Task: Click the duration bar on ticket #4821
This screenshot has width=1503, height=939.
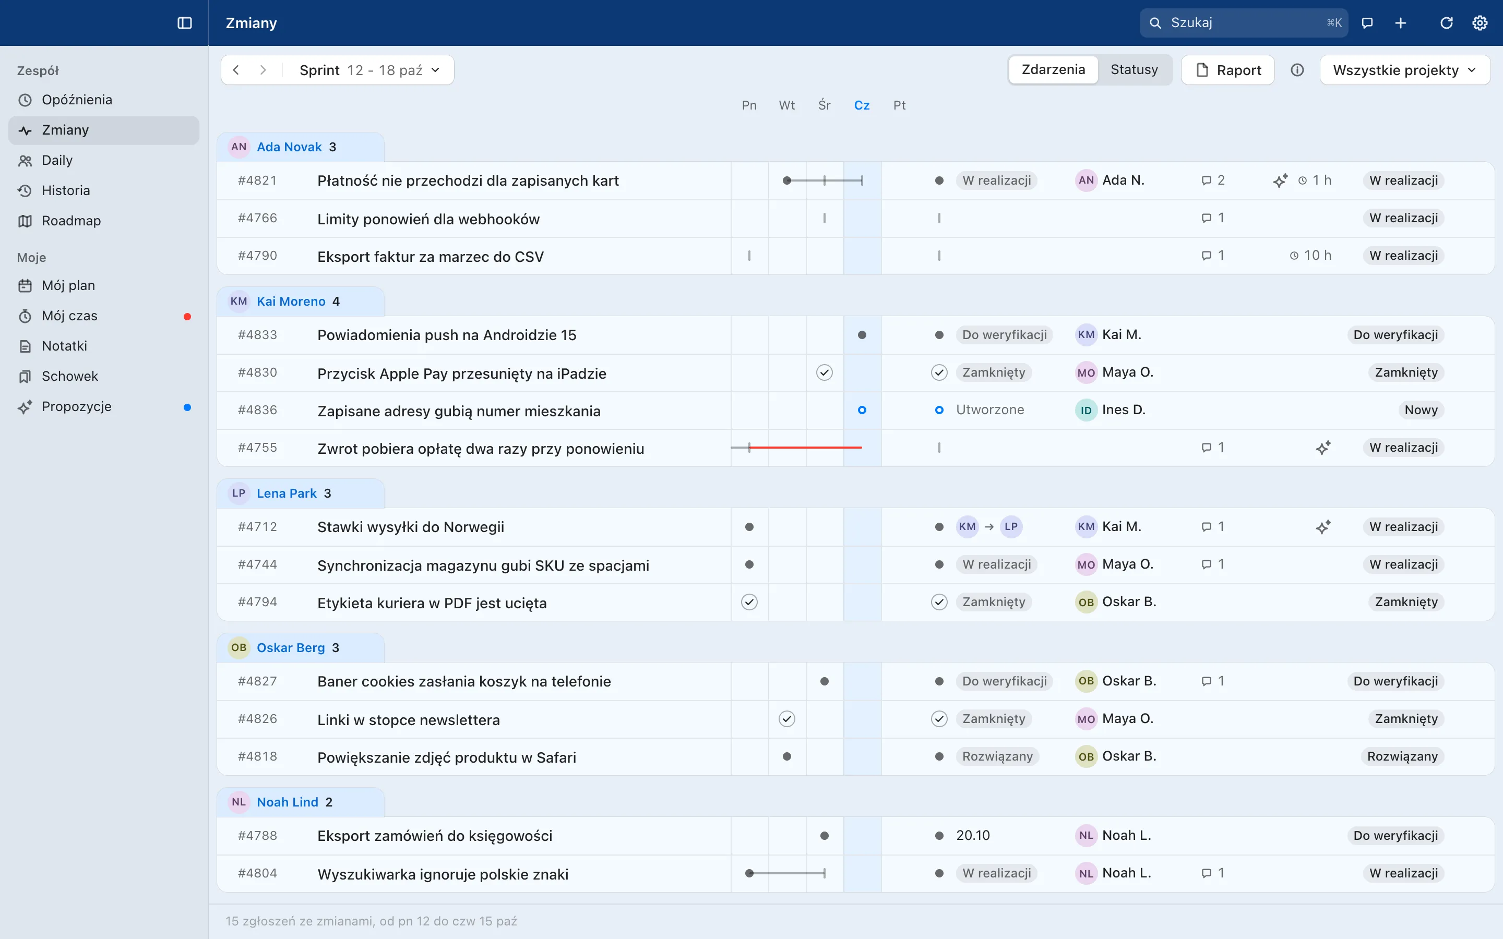Action: coord(824,180)
